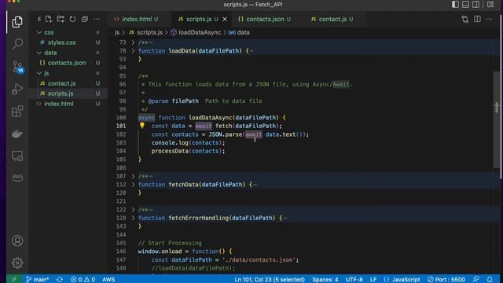Close the scripts.js tab
Screen dimensions: 503x283
(x=225, y=19)
